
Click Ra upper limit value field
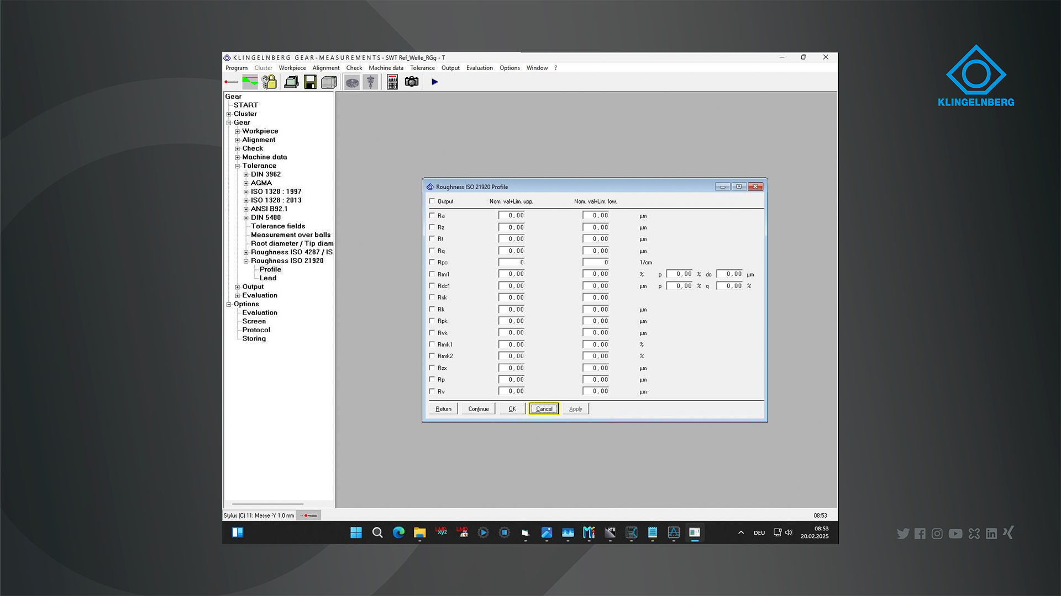click(x=512, y=216)
